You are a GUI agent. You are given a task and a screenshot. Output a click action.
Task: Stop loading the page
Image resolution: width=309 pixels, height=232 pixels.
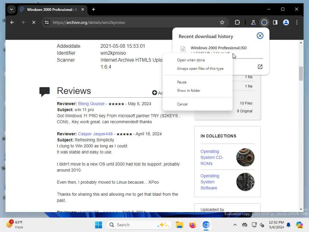[x=34, y=22]
